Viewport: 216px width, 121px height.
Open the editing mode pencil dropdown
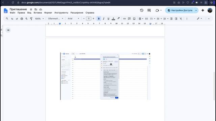199,18
